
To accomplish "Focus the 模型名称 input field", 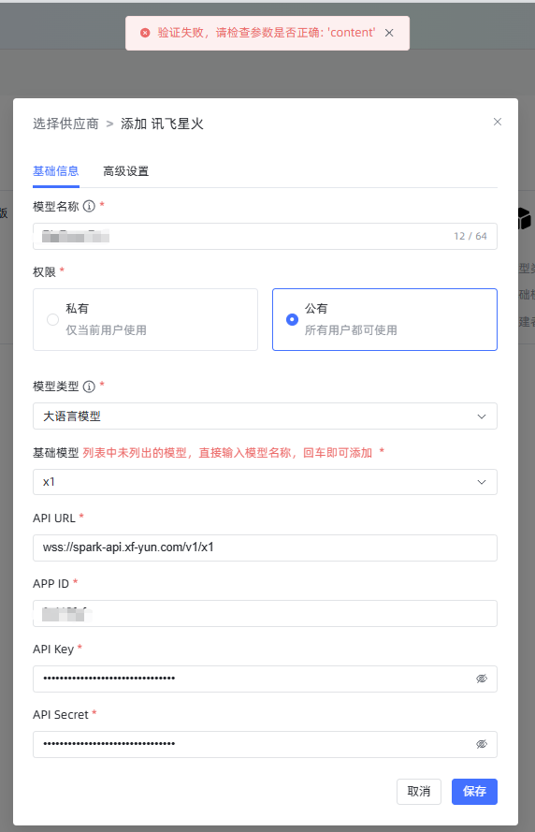I will (x=265, y=236).
